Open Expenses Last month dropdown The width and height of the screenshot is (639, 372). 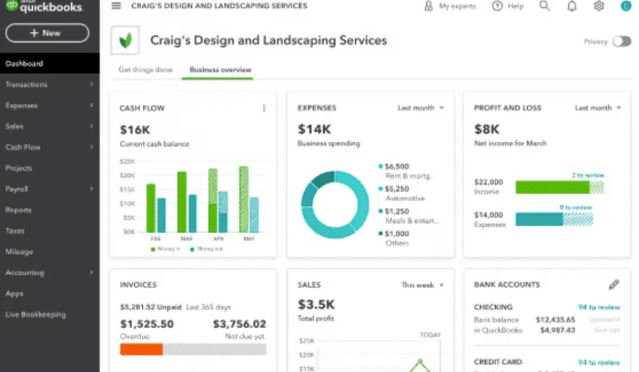[x=420, y=108]
